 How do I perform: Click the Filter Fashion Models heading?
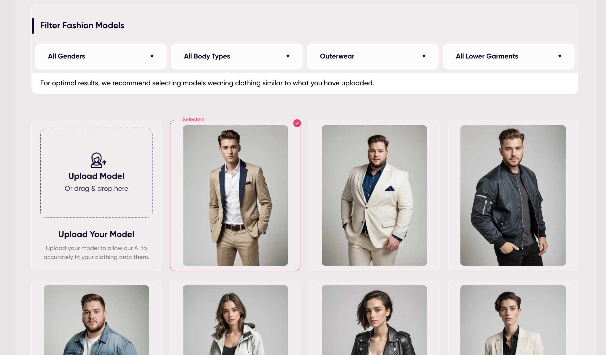tap(82, 25)
